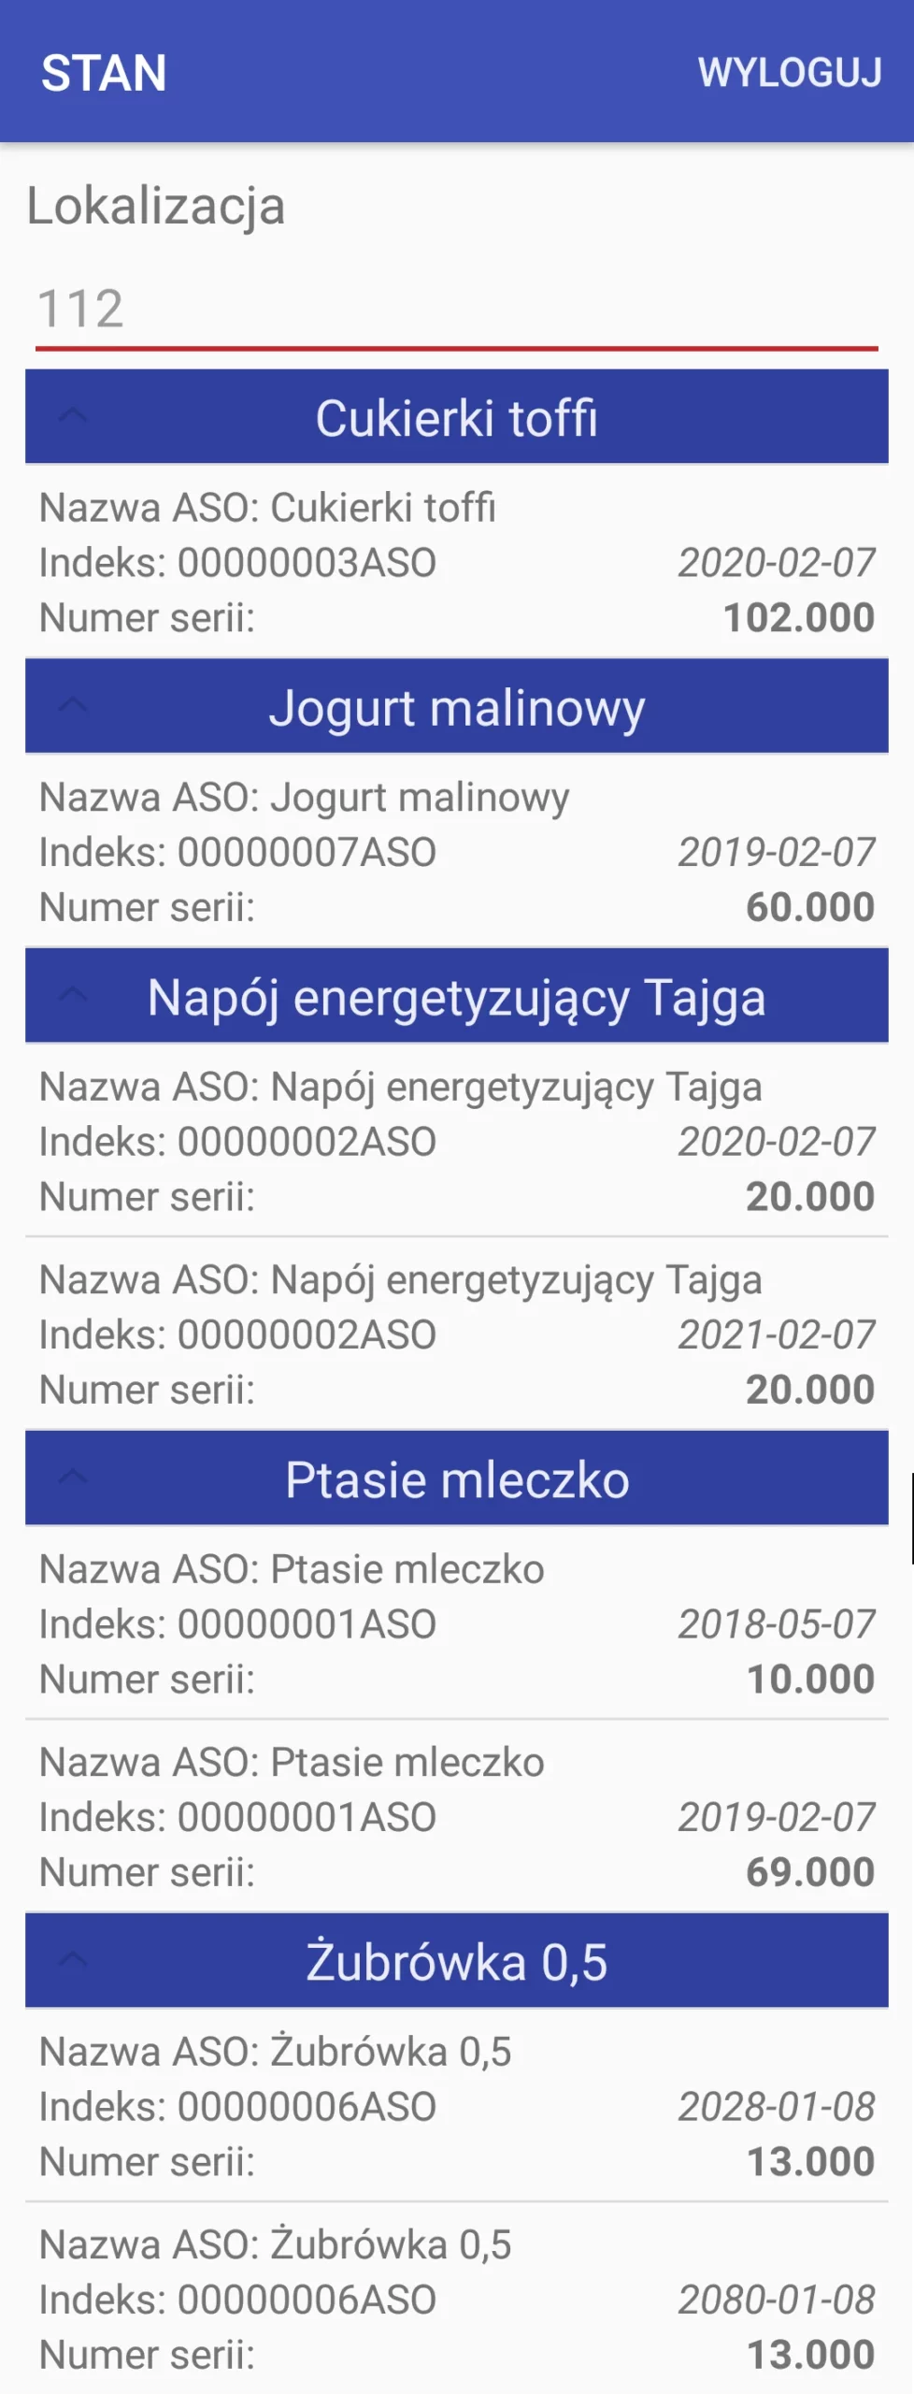
Task: Collapse the Cukierki toffi group chevron
Action: coord(73,416)
